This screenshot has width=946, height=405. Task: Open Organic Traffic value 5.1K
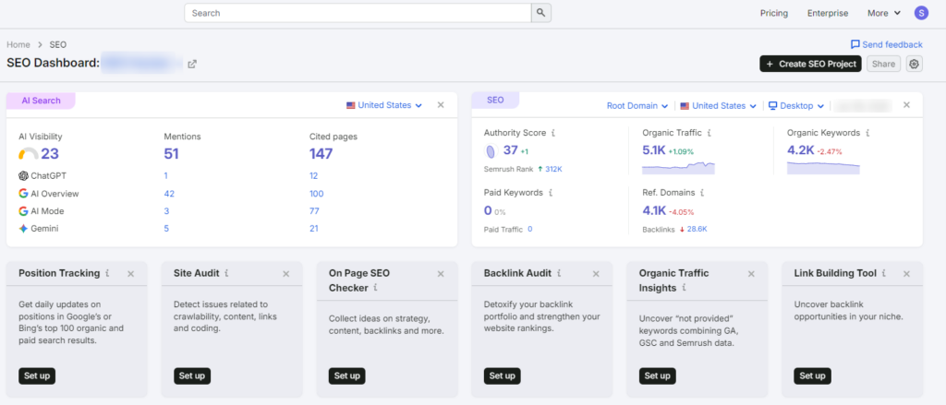pyautogui.click(x=654, y=150)
